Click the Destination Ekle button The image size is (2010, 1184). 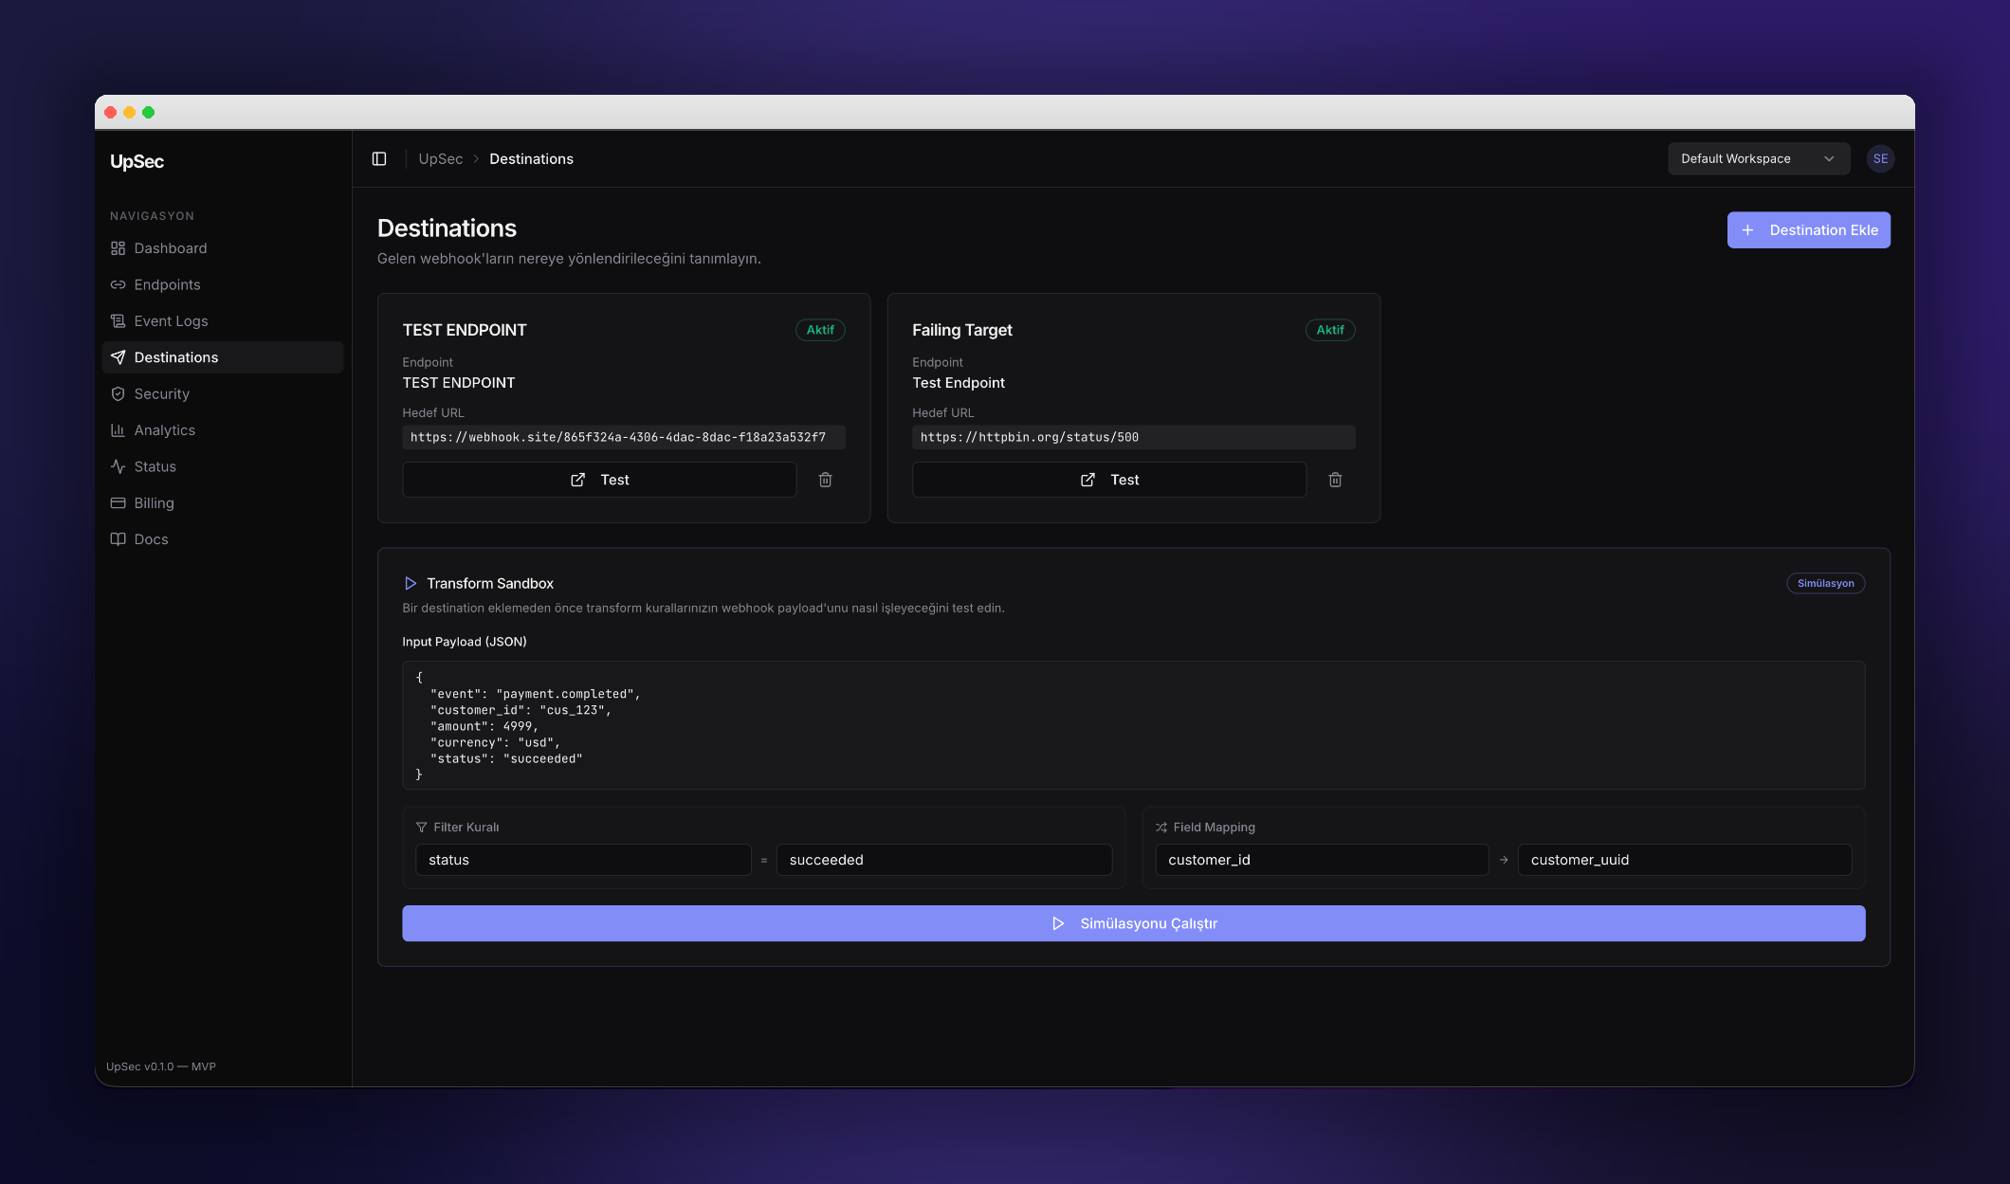(1808, 230)
